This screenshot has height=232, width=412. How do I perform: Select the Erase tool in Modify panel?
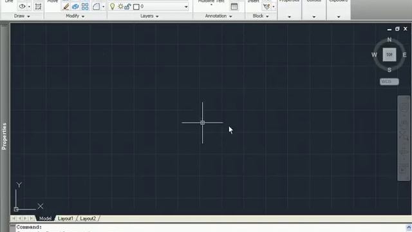(66, 6)
